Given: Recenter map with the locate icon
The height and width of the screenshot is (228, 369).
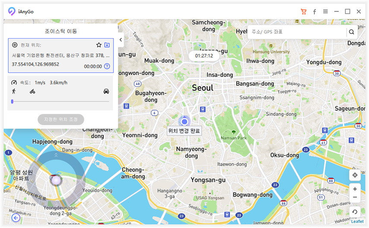Looking at the screenshot, I should click(x=355, y=175).
